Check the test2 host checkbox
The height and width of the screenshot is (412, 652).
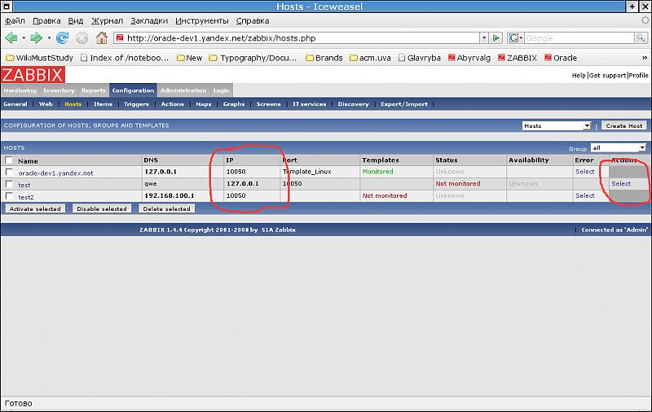[9, 195]
